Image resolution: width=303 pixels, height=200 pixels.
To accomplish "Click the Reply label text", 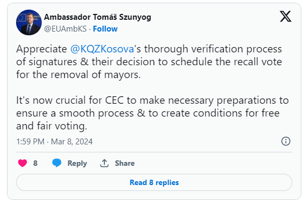I will (77, 163).
